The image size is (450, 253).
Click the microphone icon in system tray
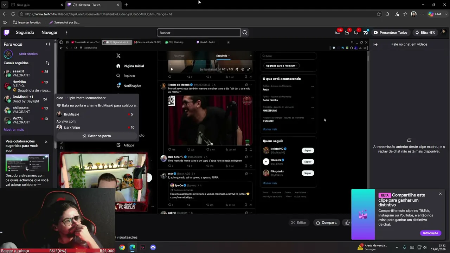pos(404,247)
